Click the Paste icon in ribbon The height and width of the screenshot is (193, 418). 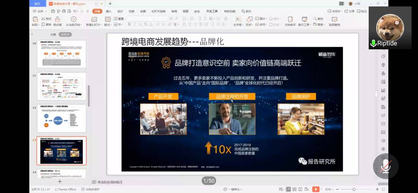(35, 19)
